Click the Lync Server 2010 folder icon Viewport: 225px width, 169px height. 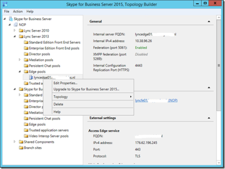coord(21,31)
